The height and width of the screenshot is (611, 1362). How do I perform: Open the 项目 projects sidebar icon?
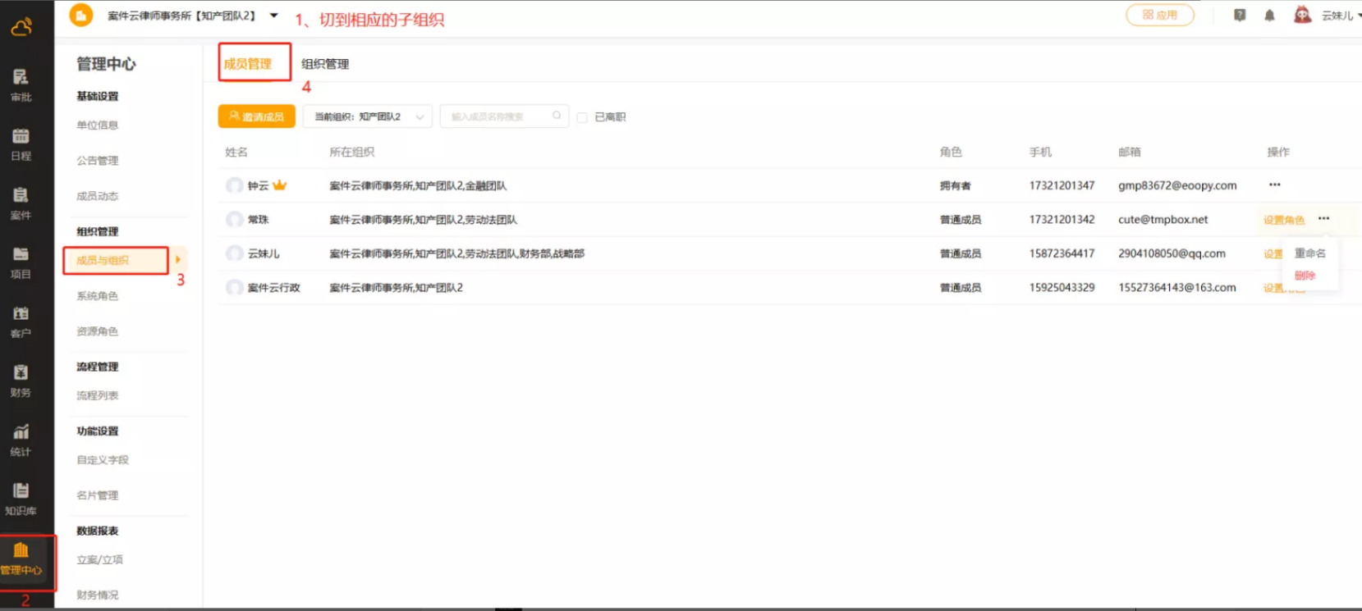[x=21, y=262]
